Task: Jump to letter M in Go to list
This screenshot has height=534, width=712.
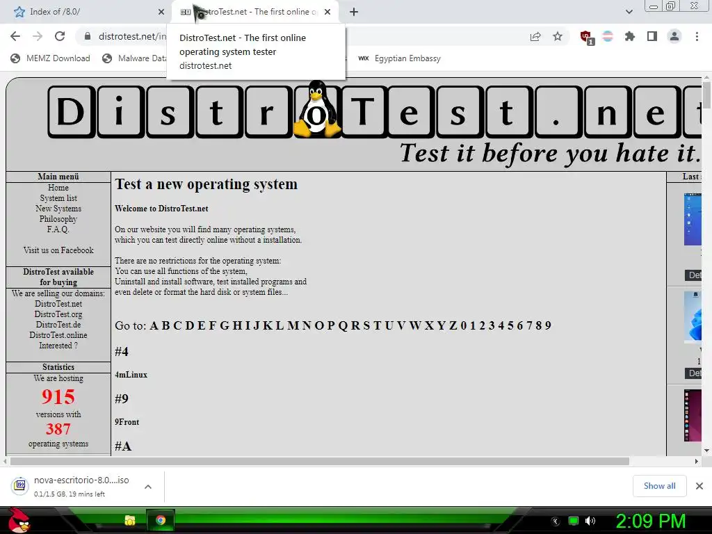Action: [293, 325]
